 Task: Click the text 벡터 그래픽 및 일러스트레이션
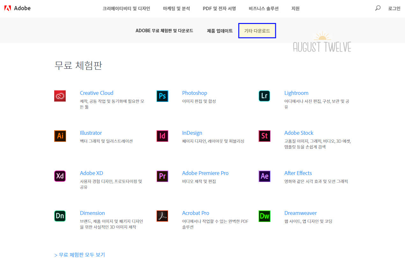click(106, 141)
